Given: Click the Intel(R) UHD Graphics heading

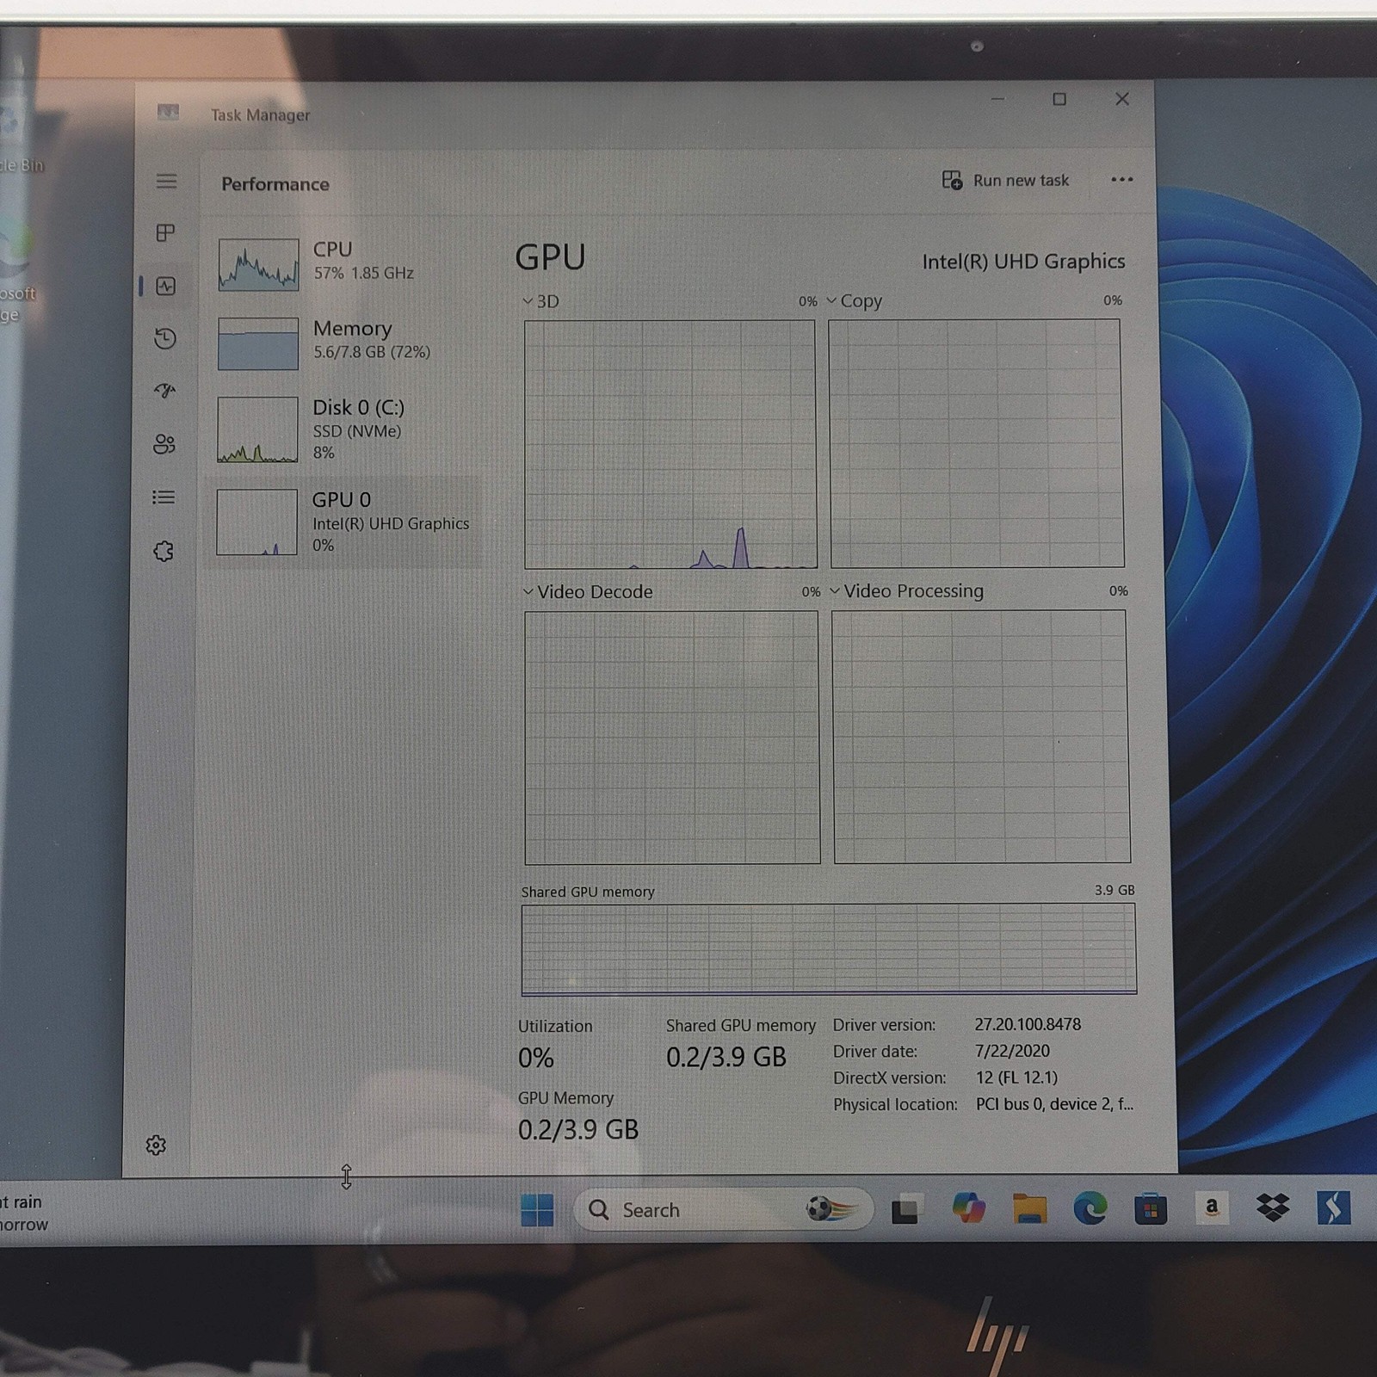Looking at the screenshot, I should pyautogui.click(x=1023, y=262).
